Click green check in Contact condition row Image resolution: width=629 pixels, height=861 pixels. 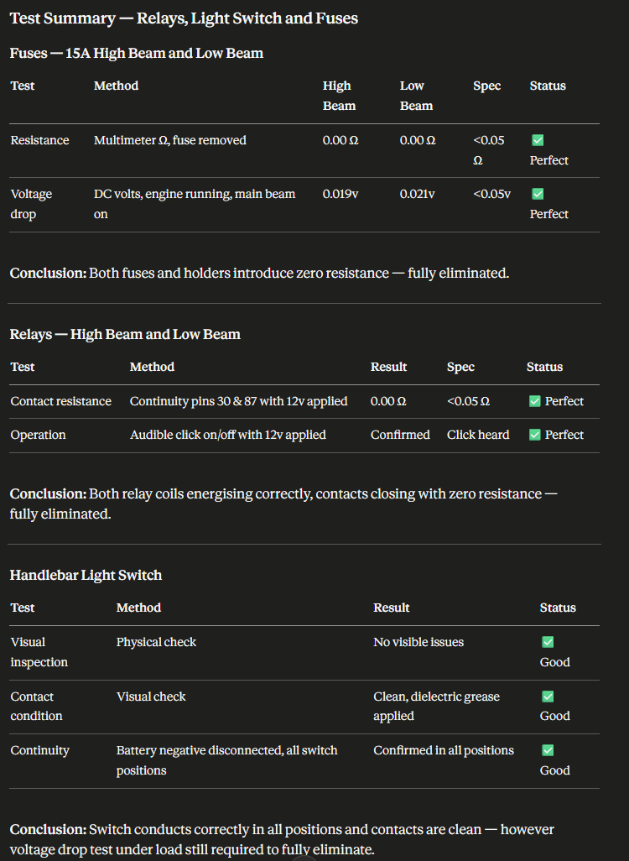point(548,697)
